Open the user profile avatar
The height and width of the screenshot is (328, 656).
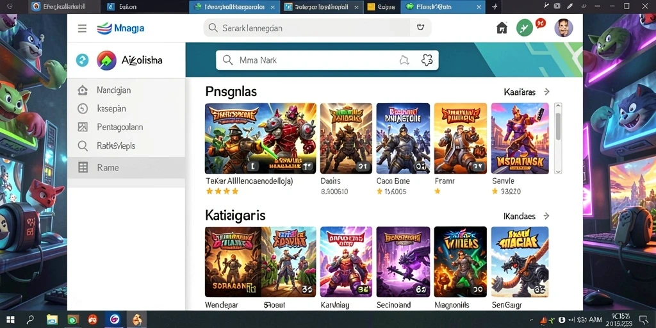click(x=564, y=28)
